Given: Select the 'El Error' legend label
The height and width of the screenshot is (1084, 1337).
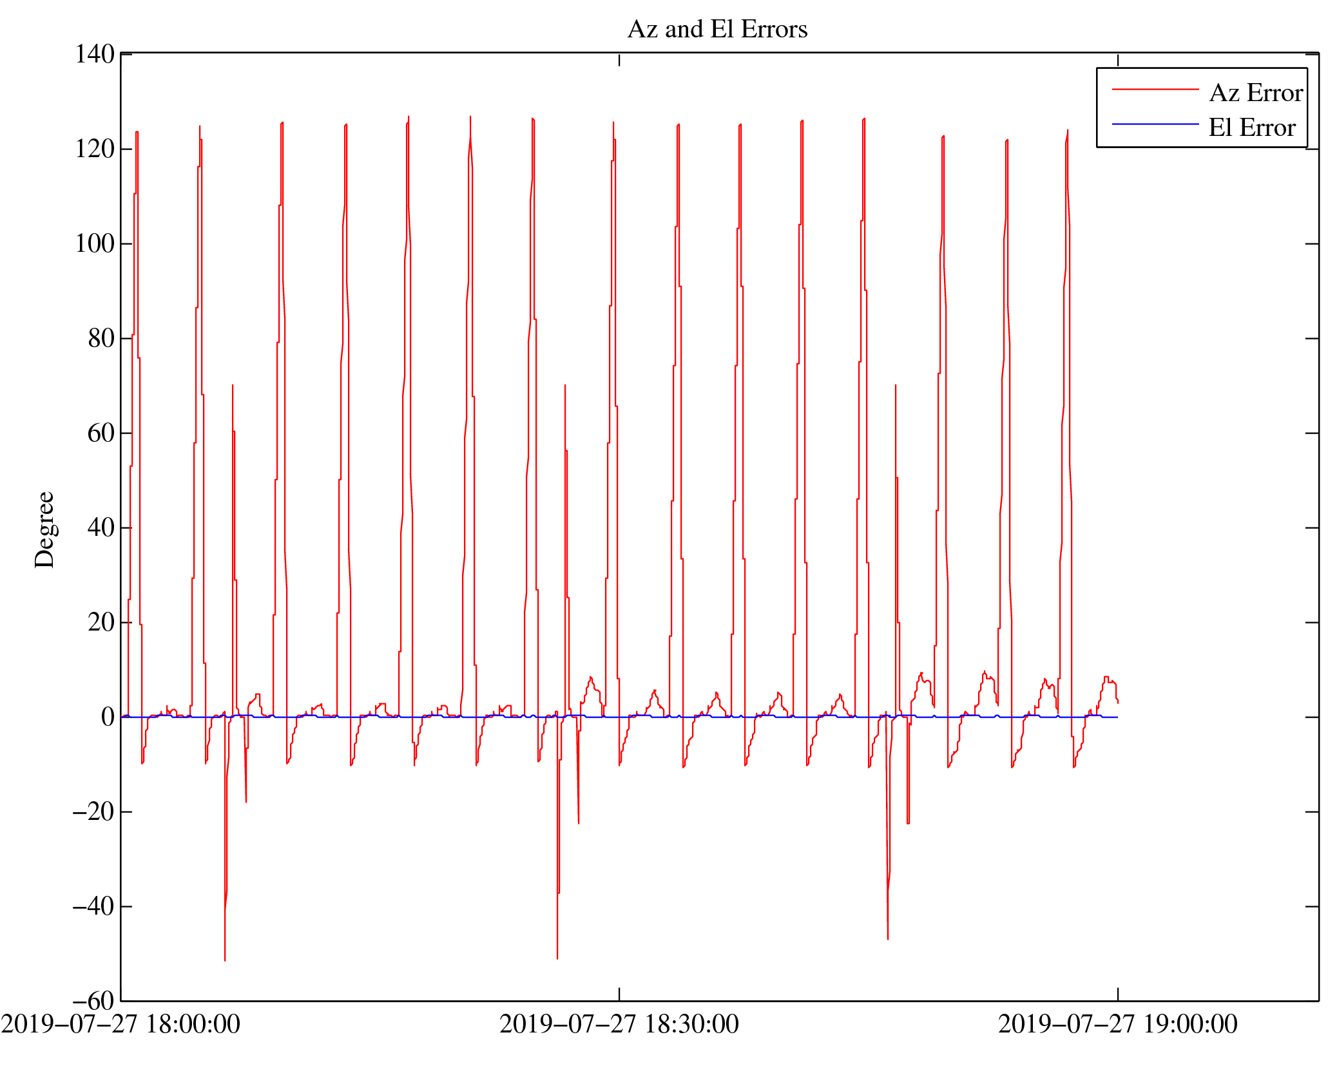Looking at the screenshot, I should (x=1251, y=128).
